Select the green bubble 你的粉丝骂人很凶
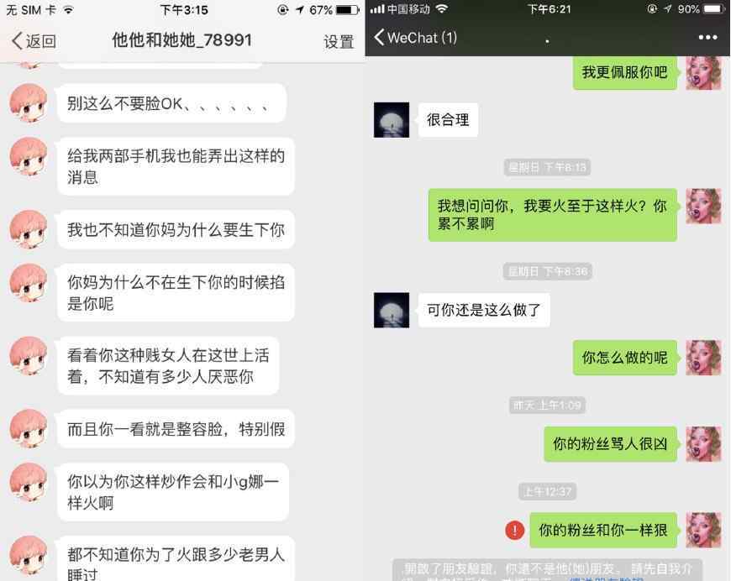The height and width of the screenshot is (581, 731). pyautogui.click(x=610, y=443)
